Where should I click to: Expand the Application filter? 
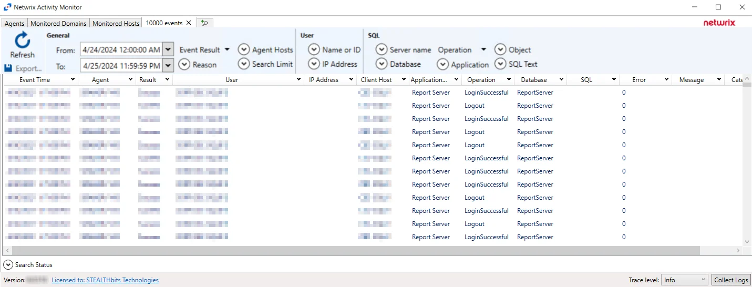click(x=443, y=65)
